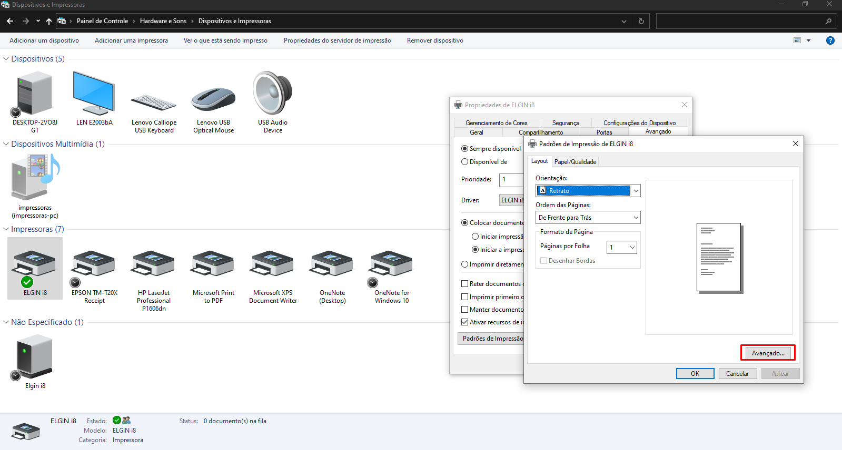The height and width of the screenshot is (450, 842).
Task: Click the Lenovo Calliope USB Keyboard icon
Action: click(x=154, y=102)
